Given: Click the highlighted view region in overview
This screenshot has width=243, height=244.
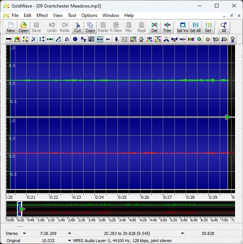Looking at the screenshot, I should 20,209.
